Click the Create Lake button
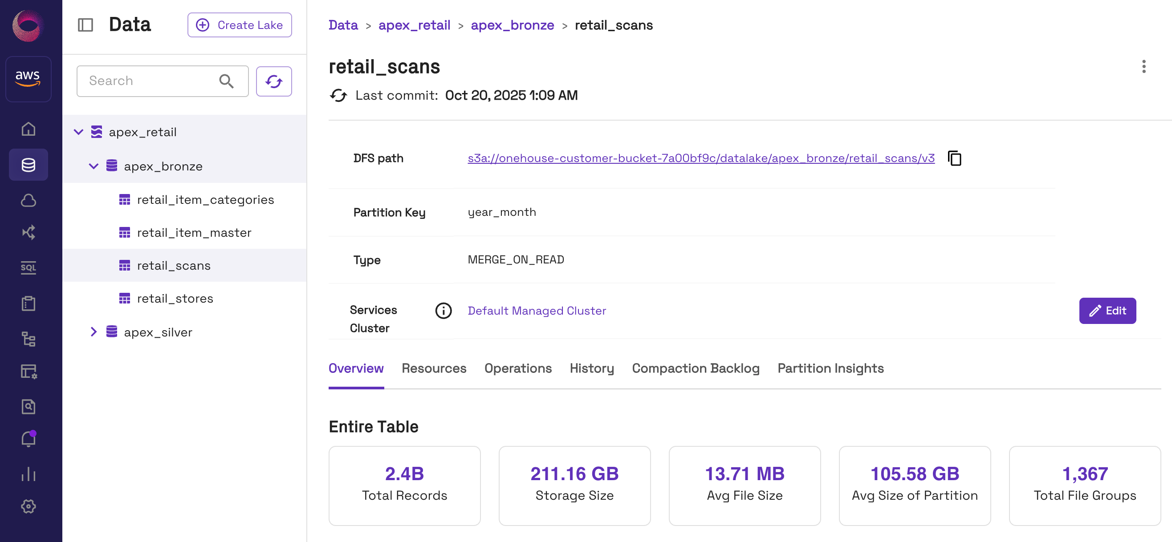The height and width of the screenshot is (542, 1172). (239, 25)
